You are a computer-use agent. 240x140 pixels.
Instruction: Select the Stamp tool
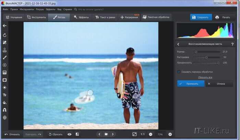(x=5, y=50)
